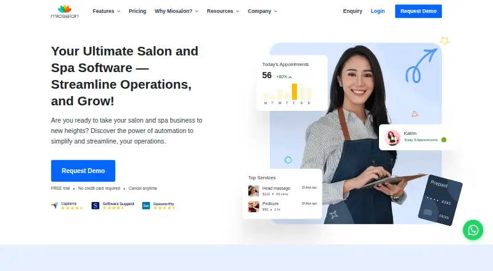Click the Miosalon logo
The height and width of the screenshot is (271, 493).
tap(65, 11)
